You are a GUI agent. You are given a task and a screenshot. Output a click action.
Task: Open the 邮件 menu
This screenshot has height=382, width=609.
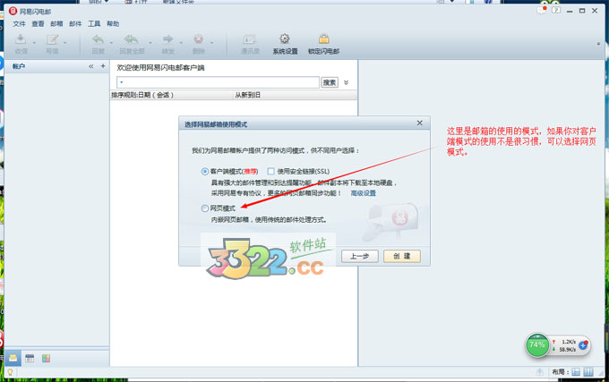pyautogui.click(x=75, y=24)
